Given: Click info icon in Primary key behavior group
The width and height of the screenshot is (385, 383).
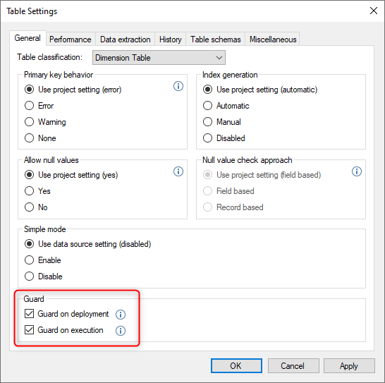Looking at the screenshot, I should click(x=178, y=86).
